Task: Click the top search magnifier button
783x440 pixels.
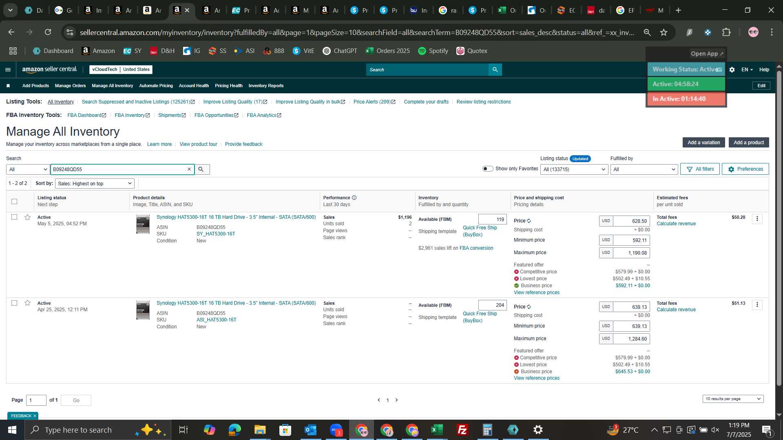Action: 495,70
